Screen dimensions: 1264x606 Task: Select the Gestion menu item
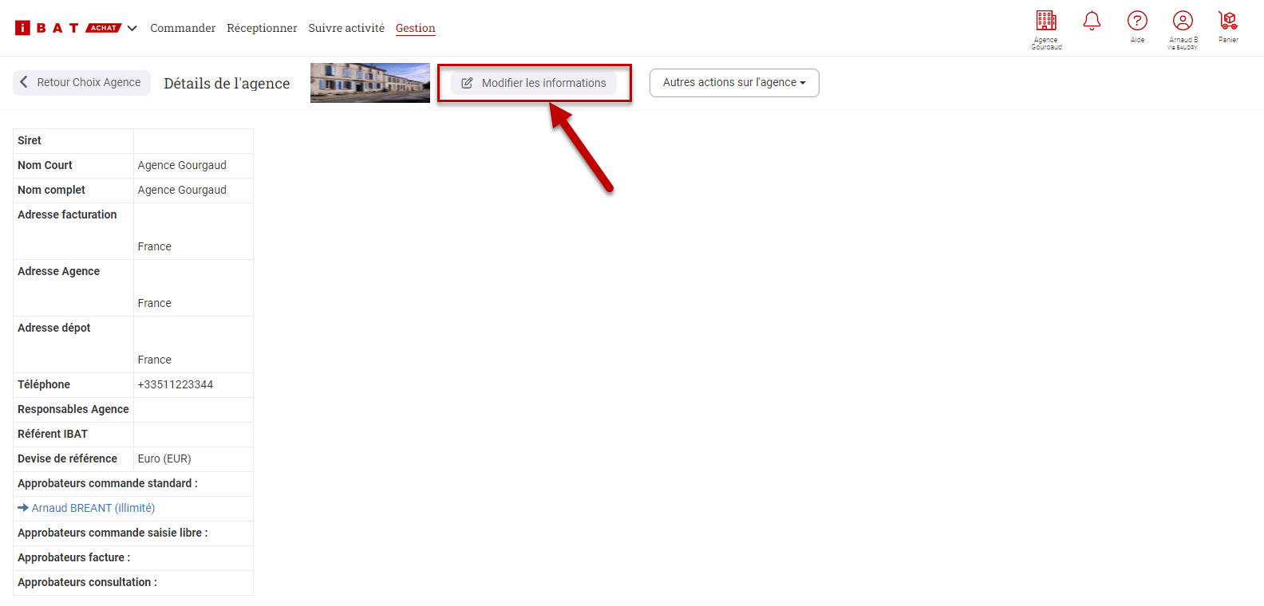[x=415, y=28]
